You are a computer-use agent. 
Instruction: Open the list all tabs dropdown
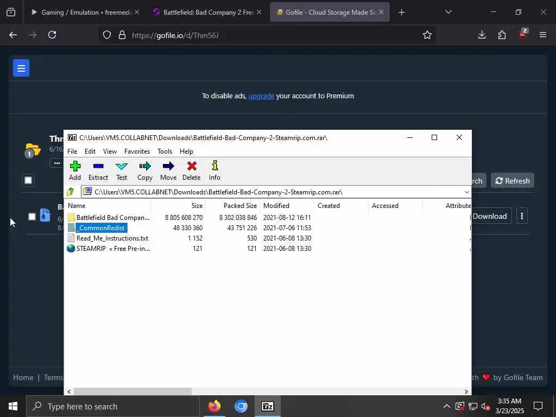pos(448,12)
